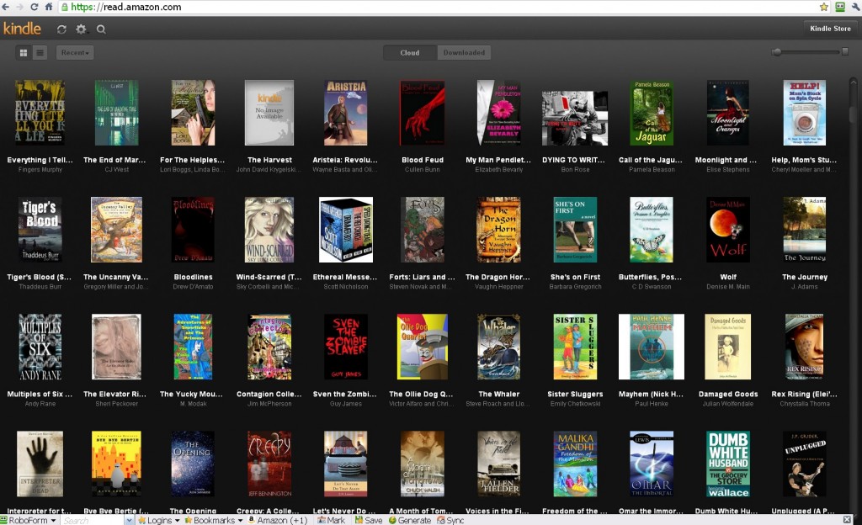Click the title "Damaged Goods"
This screenshot has width=862, height=525.
[x=728, y=394]
